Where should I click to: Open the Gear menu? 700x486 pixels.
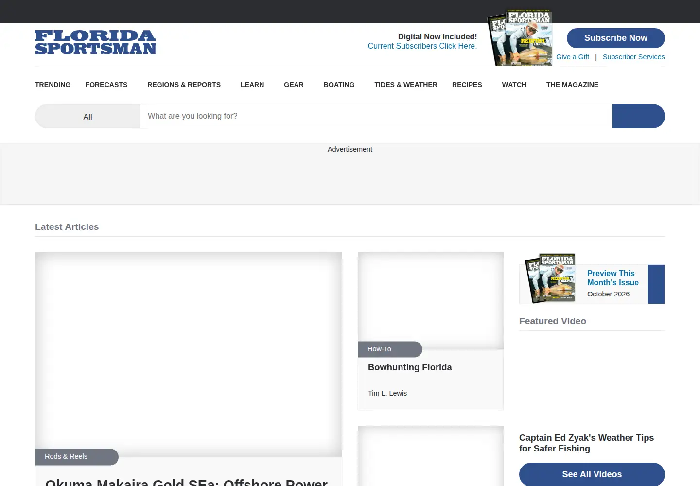point(294,85)
